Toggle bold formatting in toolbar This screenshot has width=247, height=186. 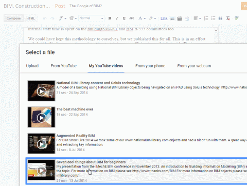click(x=110, y=18)
